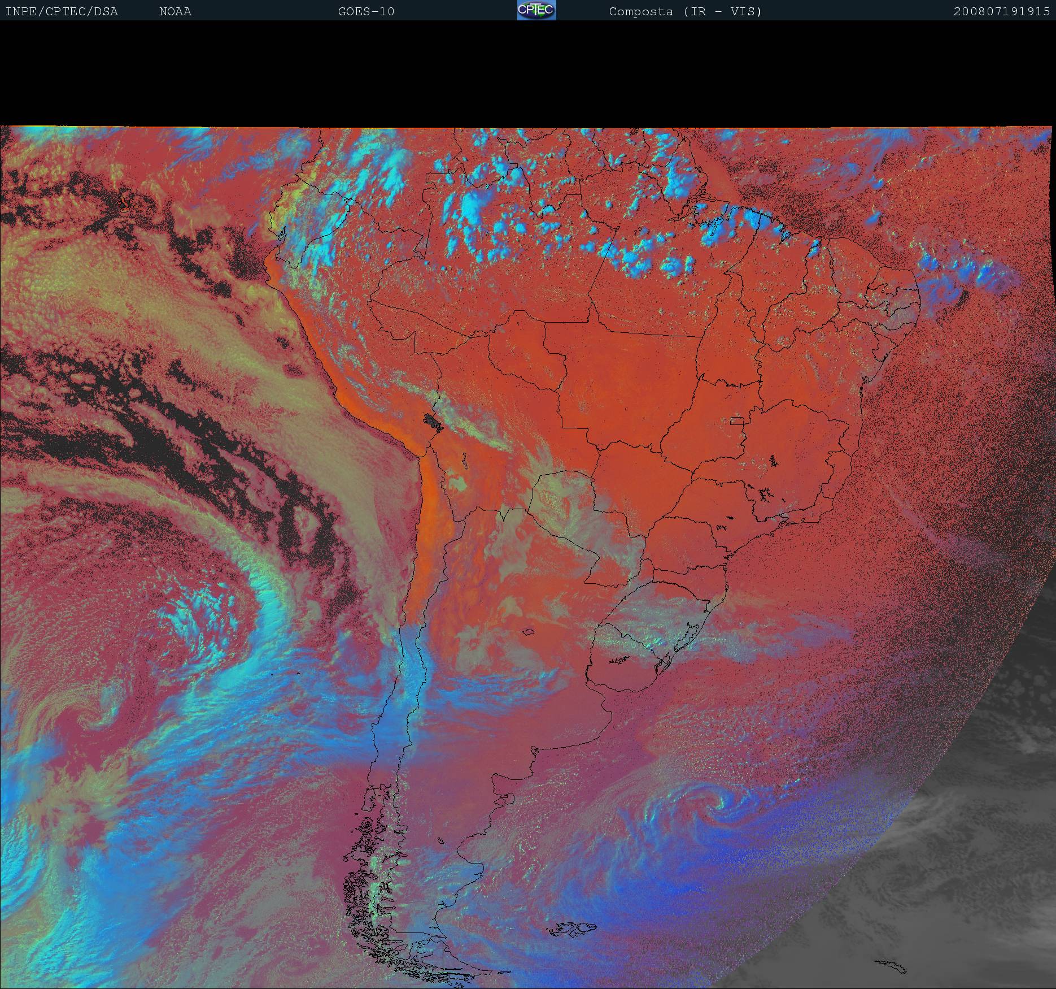Click the GOES-10 satellite label
Viewport: 1056px width, 989px height.
(366, 12)
